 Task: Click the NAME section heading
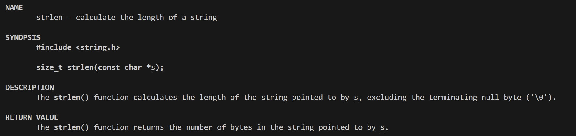point(14,7)
